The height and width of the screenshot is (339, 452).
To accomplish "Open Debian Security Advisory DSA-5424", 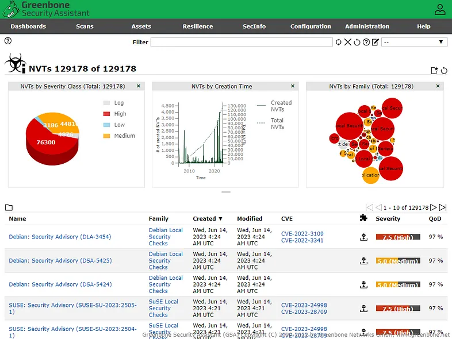I will click(x=60, y=284).
